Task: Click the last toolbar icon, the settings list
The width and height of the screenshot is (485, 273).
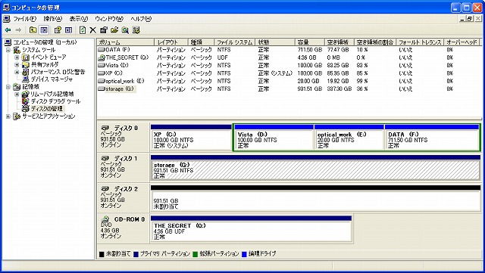Action: [136, 30]
